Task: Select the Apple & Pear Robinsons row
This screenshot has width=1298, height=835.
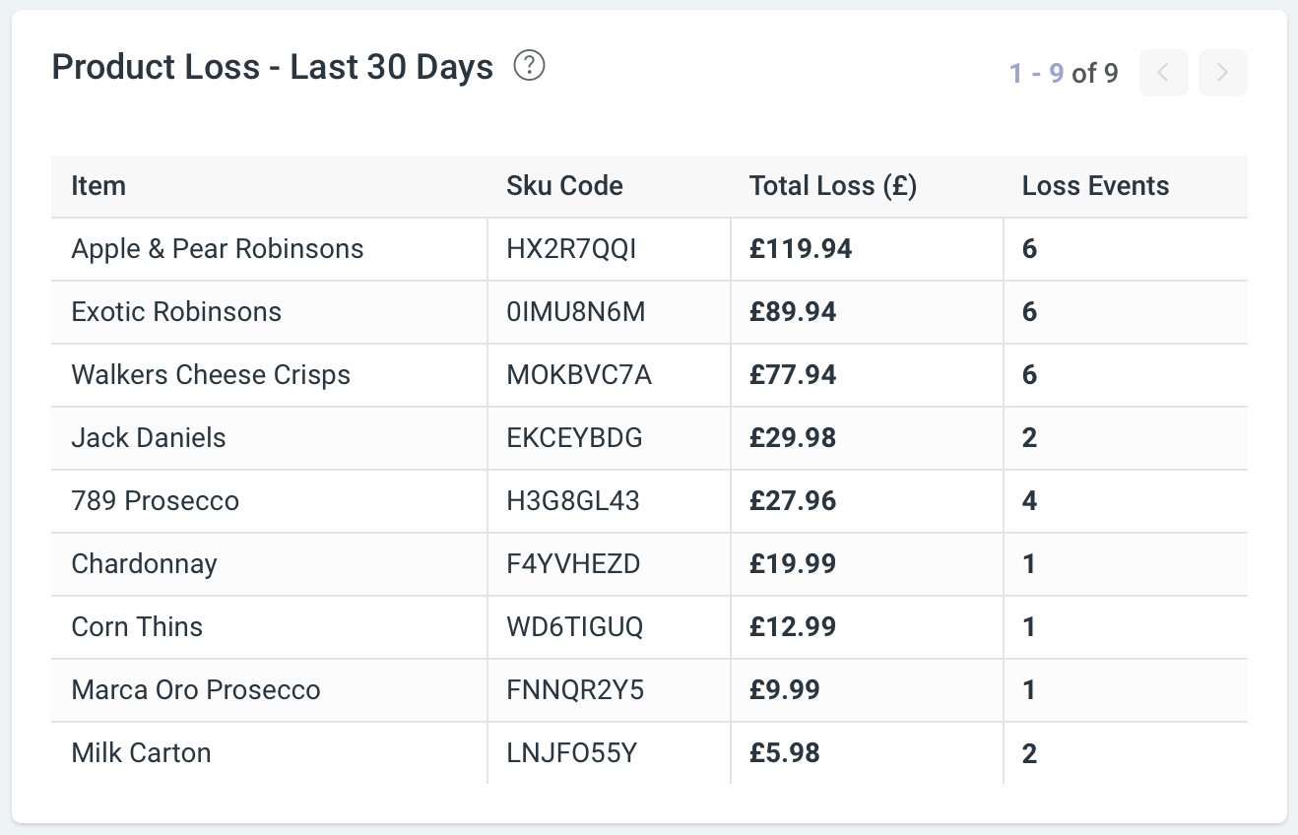Action: tap(649, 249)
